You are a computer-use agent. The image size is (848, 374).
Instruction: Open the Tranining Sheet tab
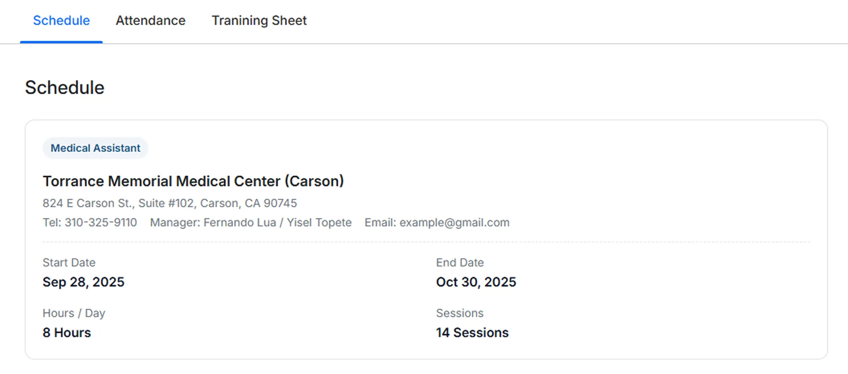[259, 21]
